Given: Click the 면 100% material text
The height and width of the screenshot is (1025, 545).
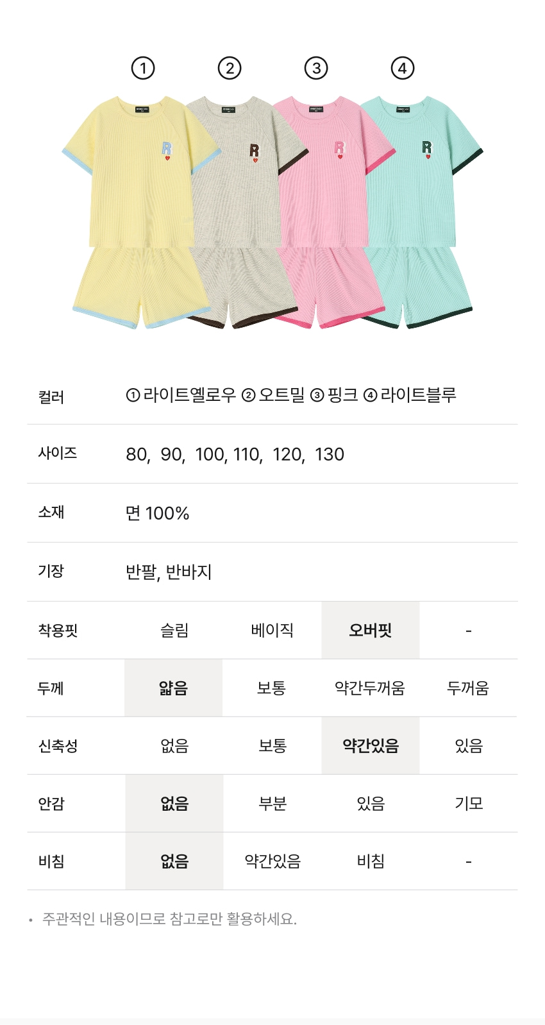Looking at the screenshot, I should [158, 513].
